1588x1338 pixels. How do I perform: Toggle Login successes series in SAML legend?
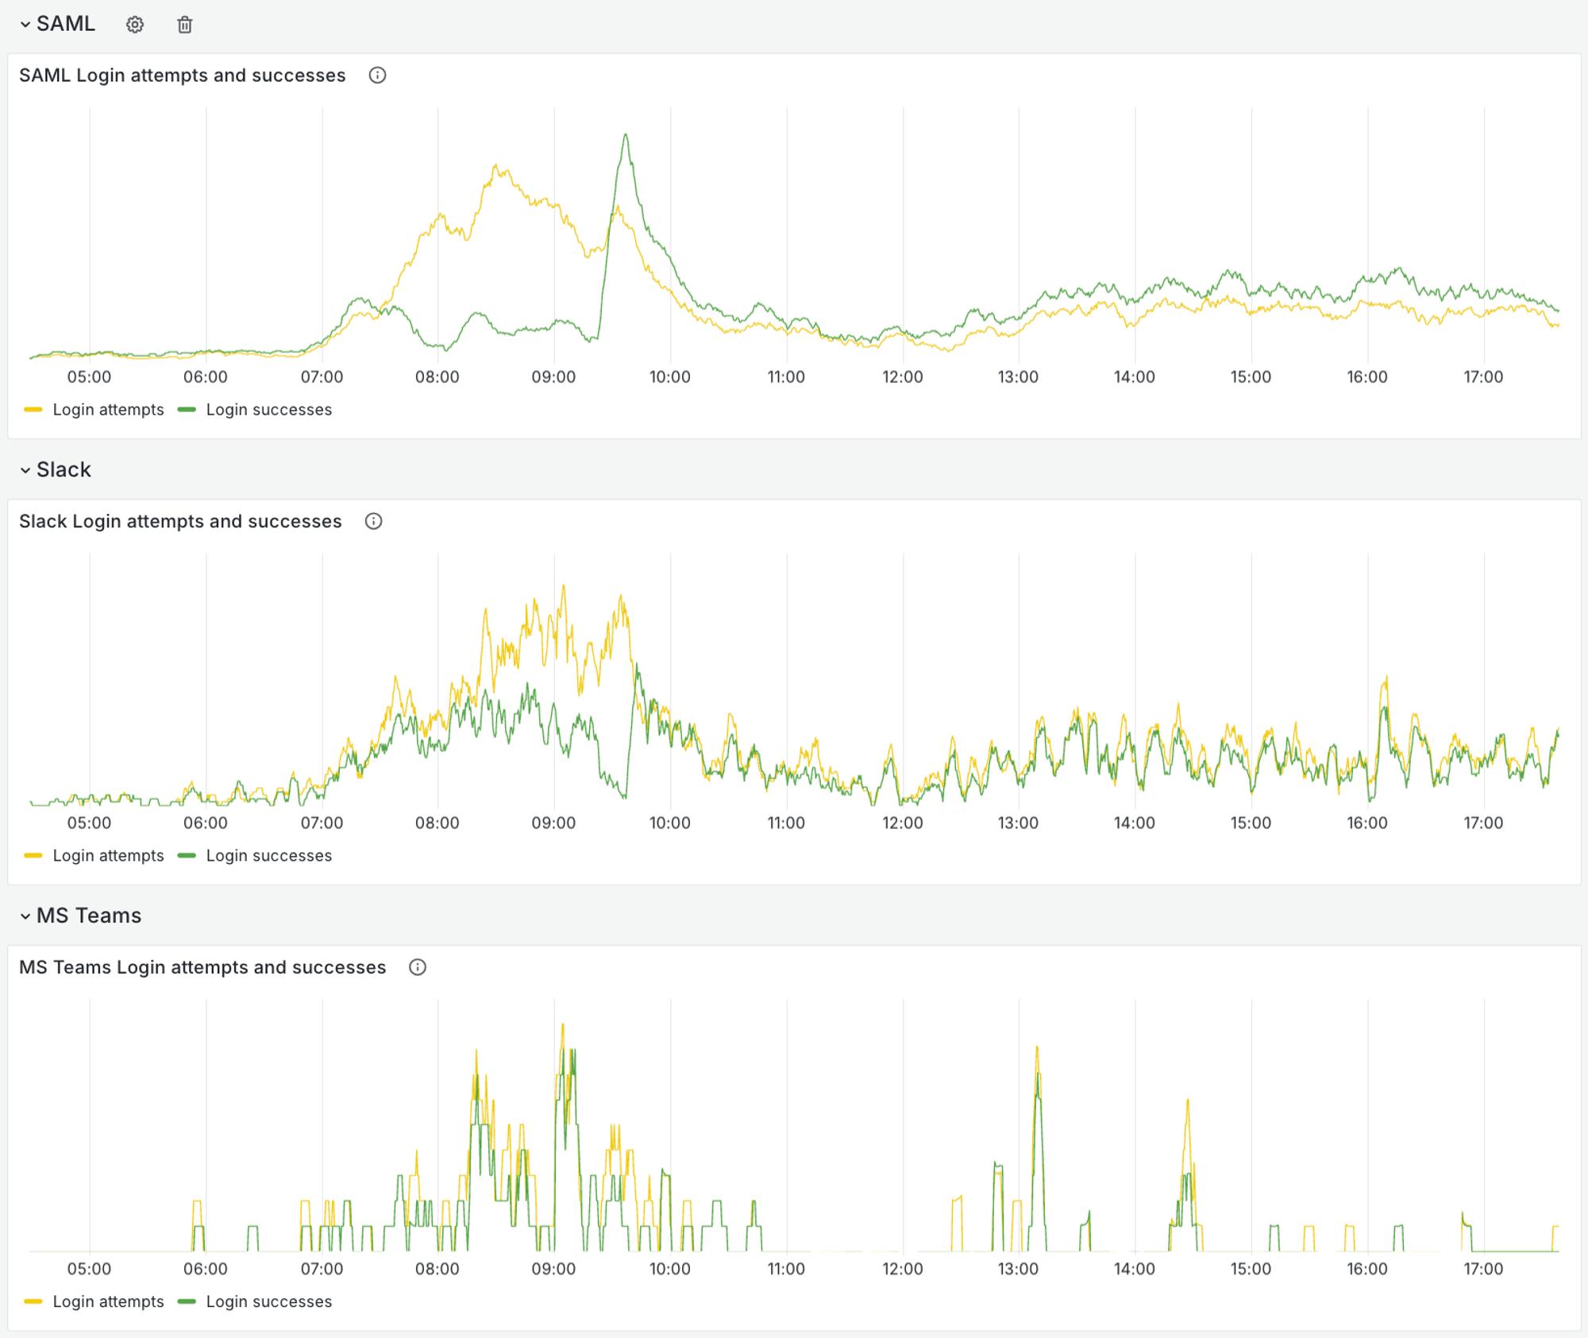coord(268,410)
